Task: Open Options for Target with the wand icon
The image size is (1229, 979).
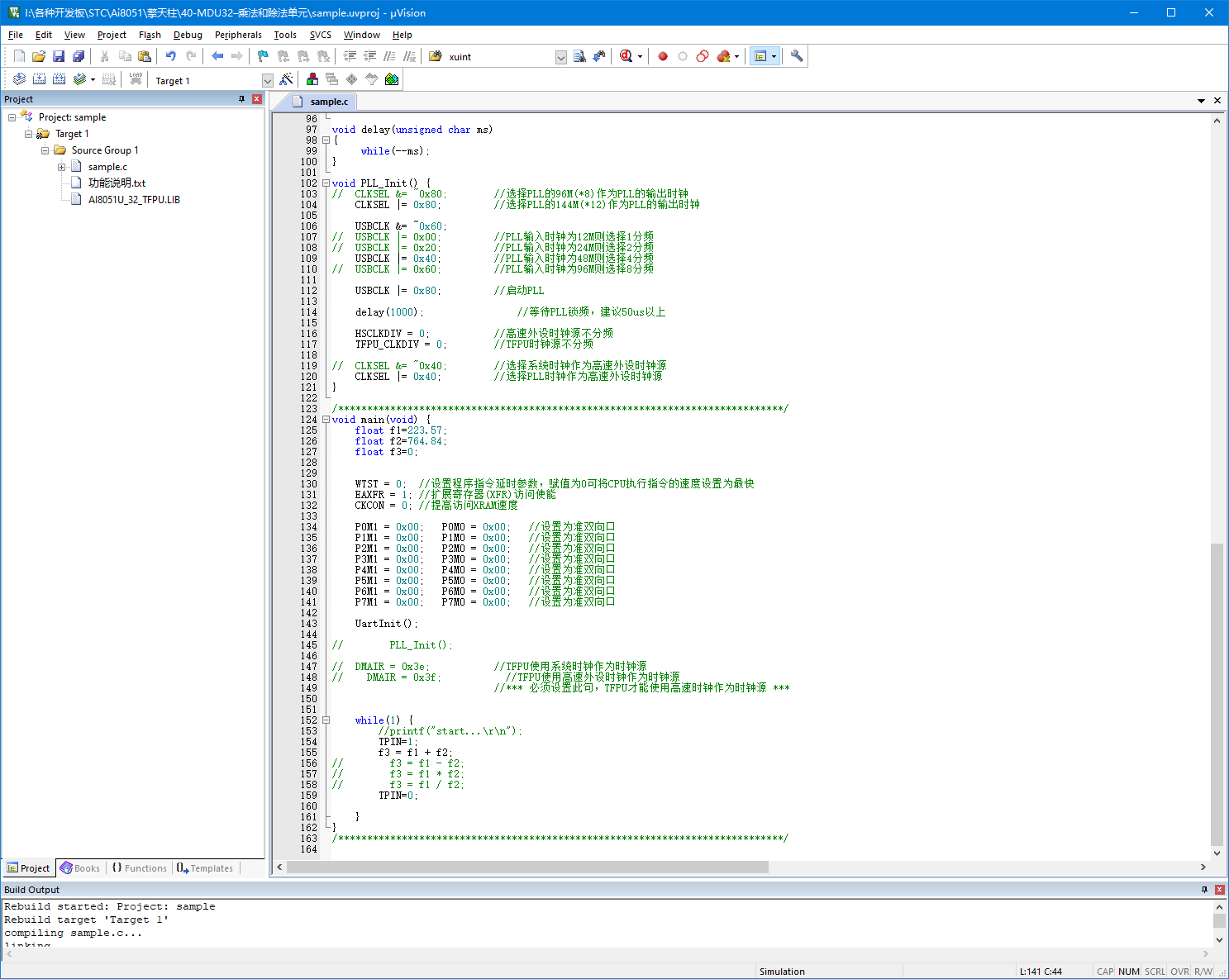Action: (x=286, y=79)
